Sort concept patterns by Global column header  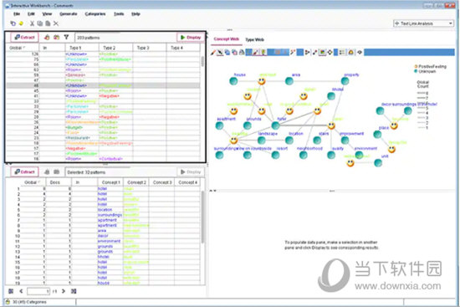point(33,182)
